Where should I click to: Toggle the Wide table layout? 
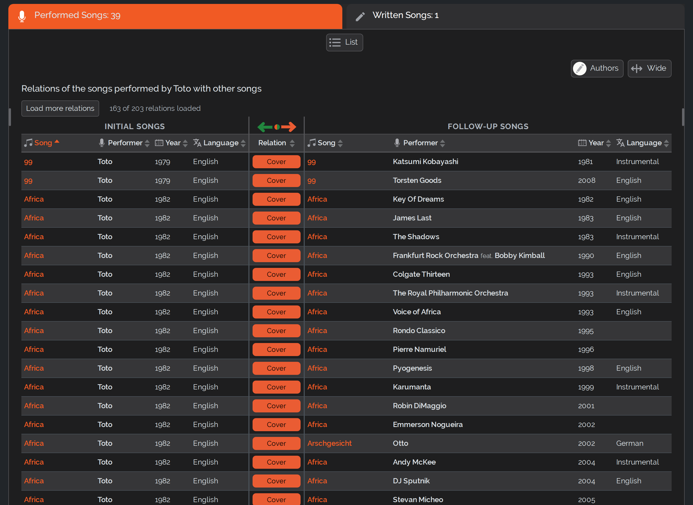(x=650, y=69)
